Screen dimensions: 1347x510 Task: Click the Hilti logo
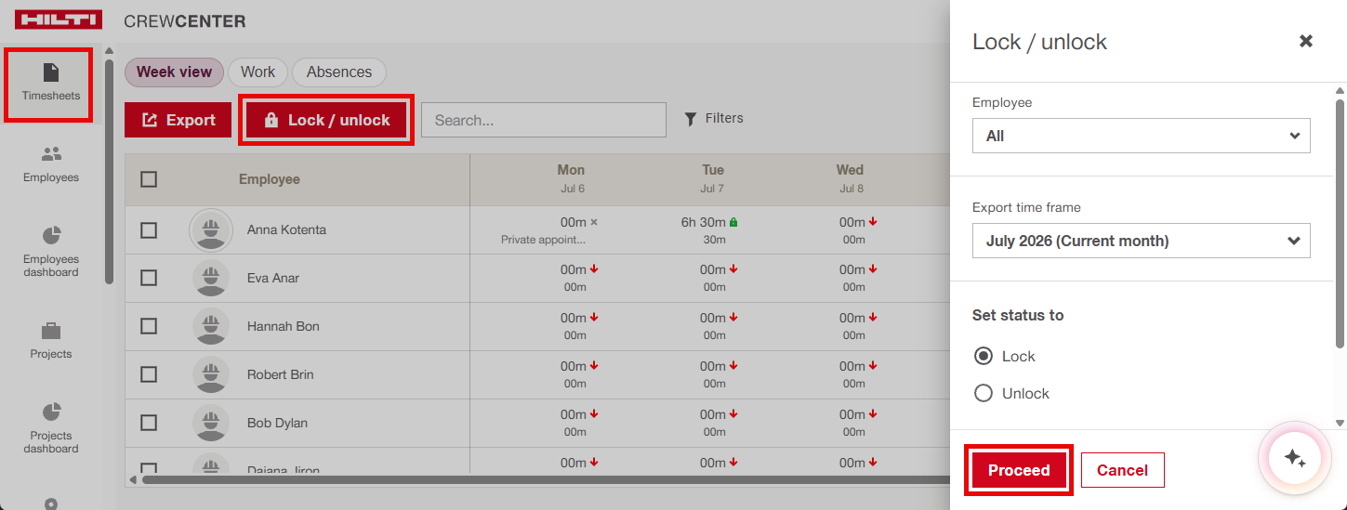point(59,20)
